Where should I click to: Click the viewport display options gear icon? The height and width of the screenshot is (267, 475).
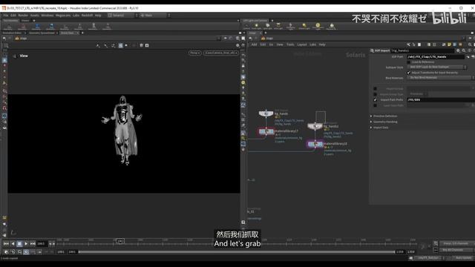[237, 45]
